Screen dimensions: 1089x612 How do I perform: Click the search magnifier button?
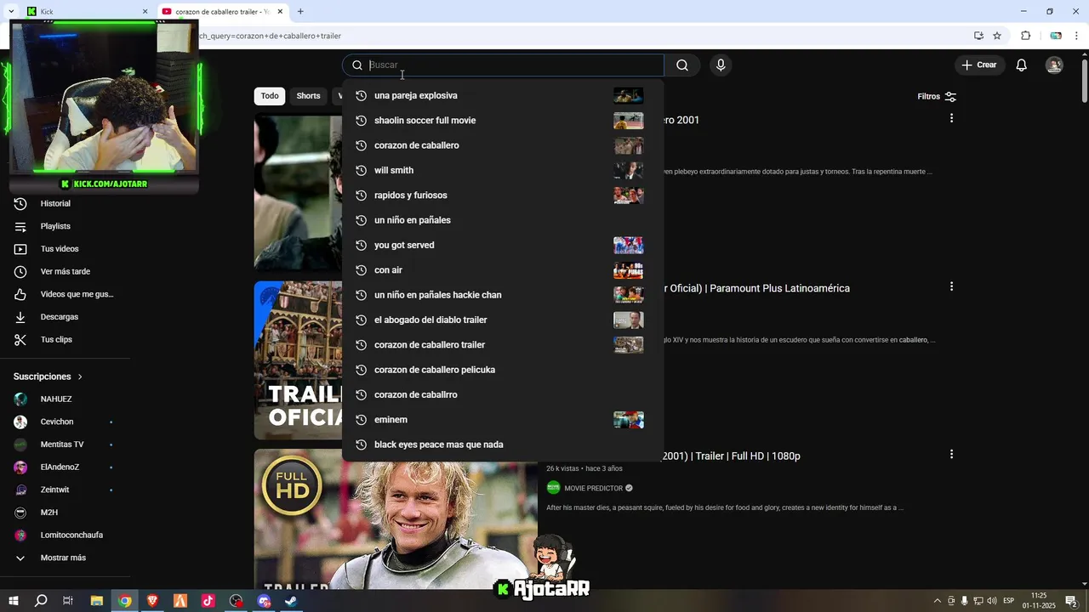682,65
